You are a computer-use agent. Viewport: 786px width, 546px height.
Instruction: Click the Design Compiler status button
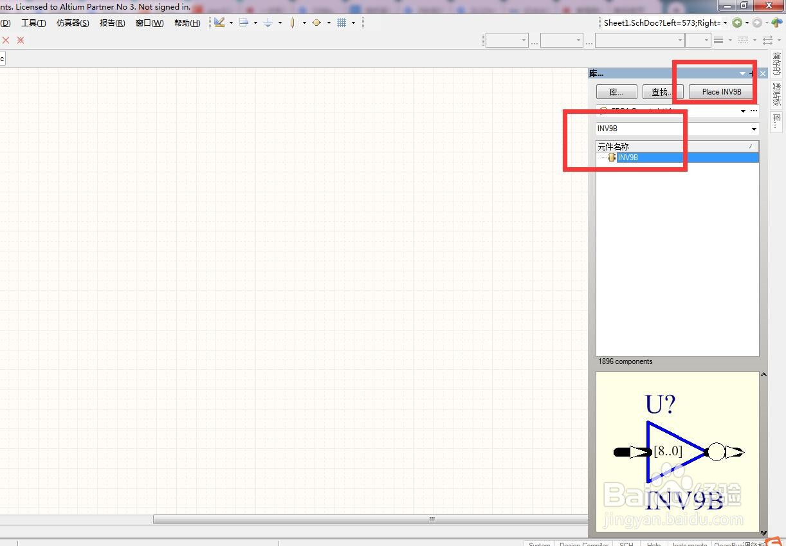pos(583,543)
